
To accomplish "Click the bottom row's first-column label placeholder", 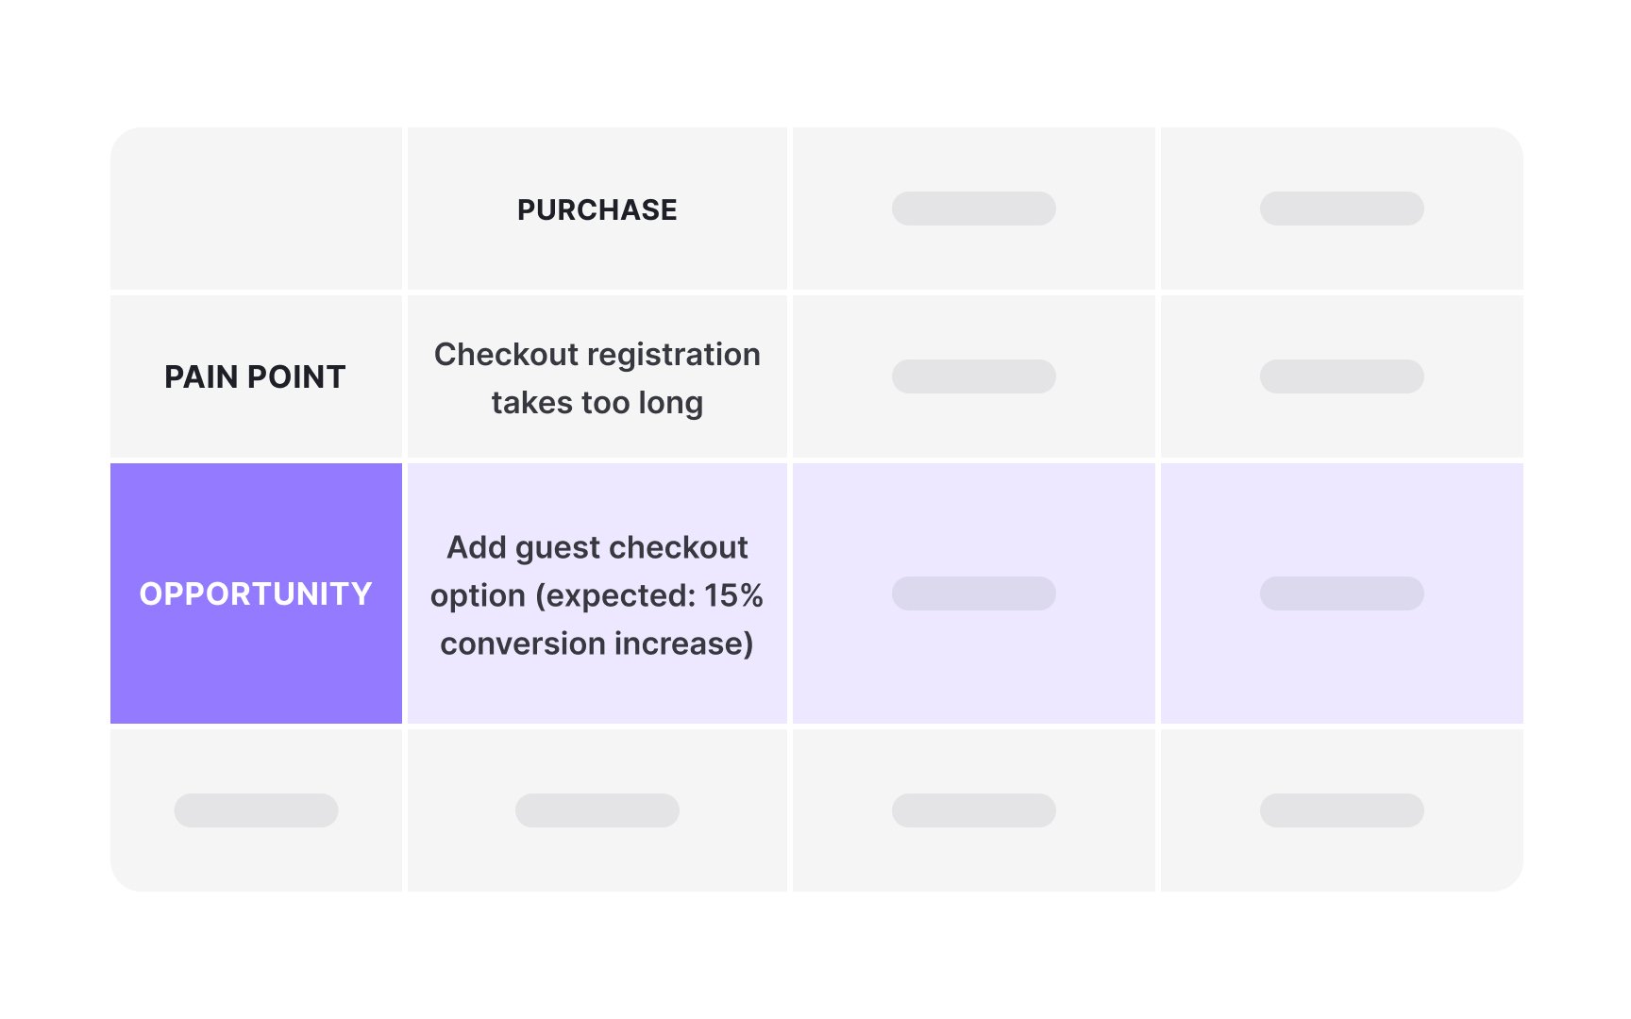I will point(256,810).
